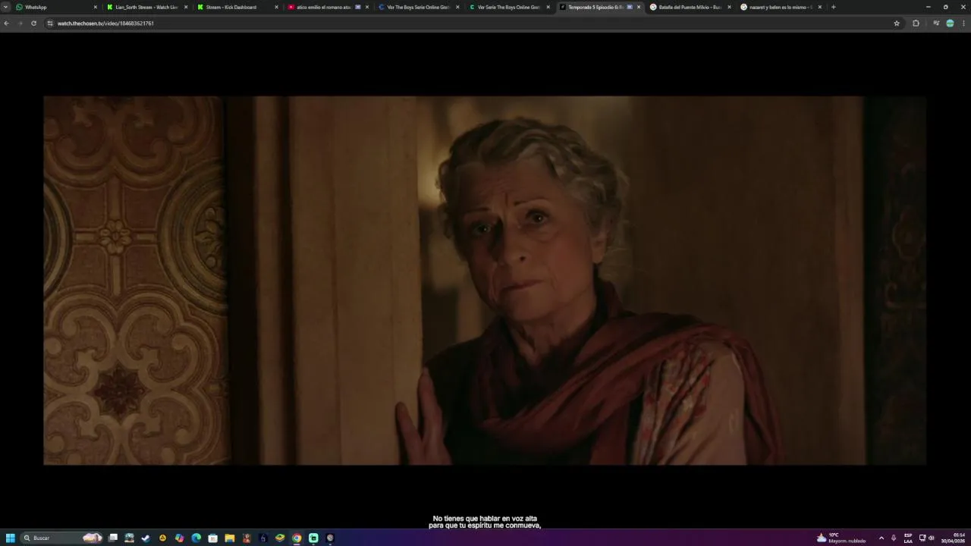Open the green Kick app in taskbar
971x546 pixels.
(313, 538)
